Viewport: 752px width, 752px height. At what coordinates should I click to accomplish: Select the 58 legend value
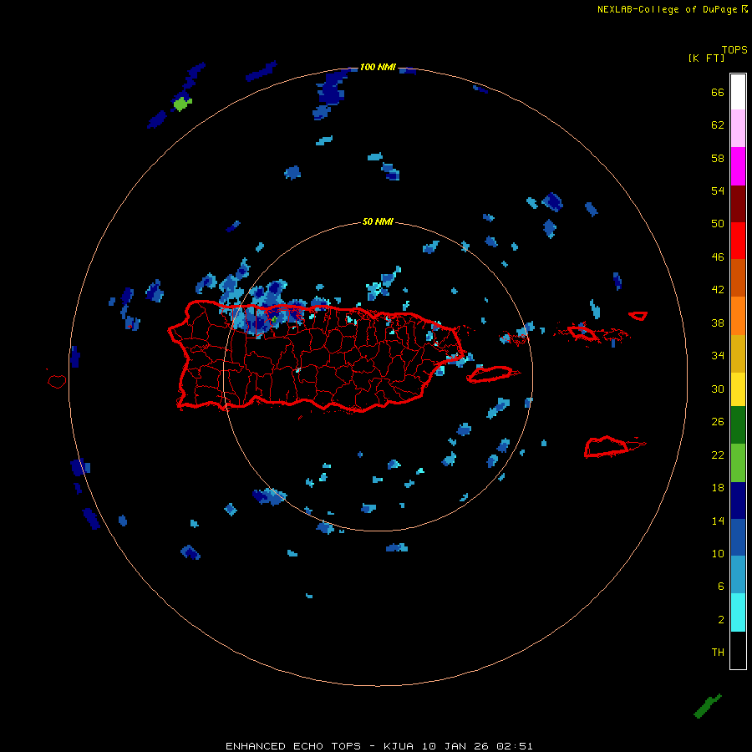tap(718, 158)
